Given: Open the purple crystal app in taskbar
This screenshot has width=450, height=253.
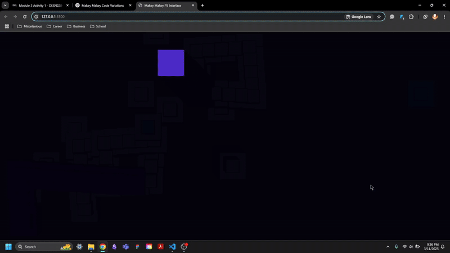Looking at the screenshot, I should 114,247.
